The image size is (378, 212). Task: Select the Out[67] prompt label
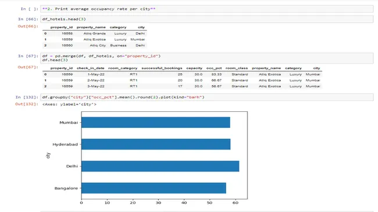tap(28, 67)
